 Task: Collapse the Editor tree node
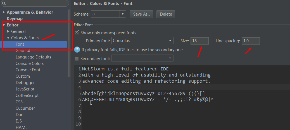pyautogui.click(x=4, y=25)
